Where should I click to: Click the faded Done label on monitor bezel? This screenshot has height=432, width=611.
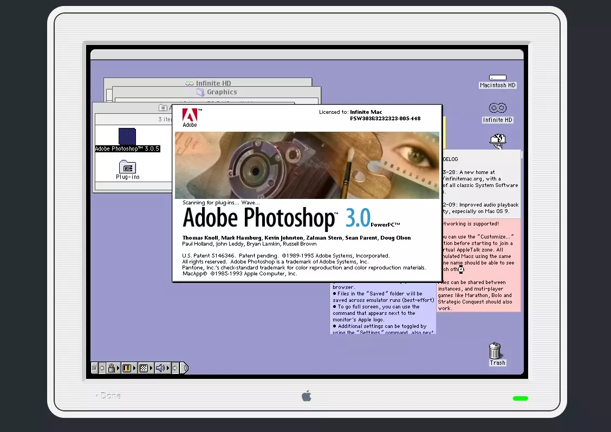click(x=108, y=395)
